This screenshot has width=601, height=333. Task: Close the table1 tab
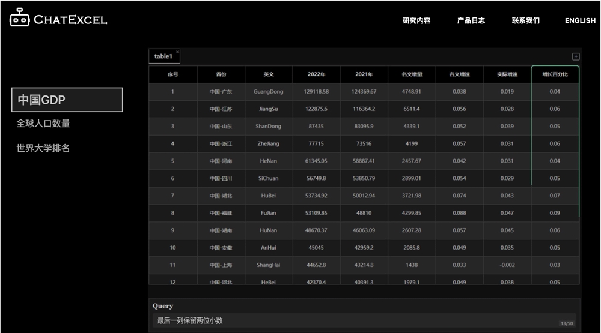coord(177,52)
